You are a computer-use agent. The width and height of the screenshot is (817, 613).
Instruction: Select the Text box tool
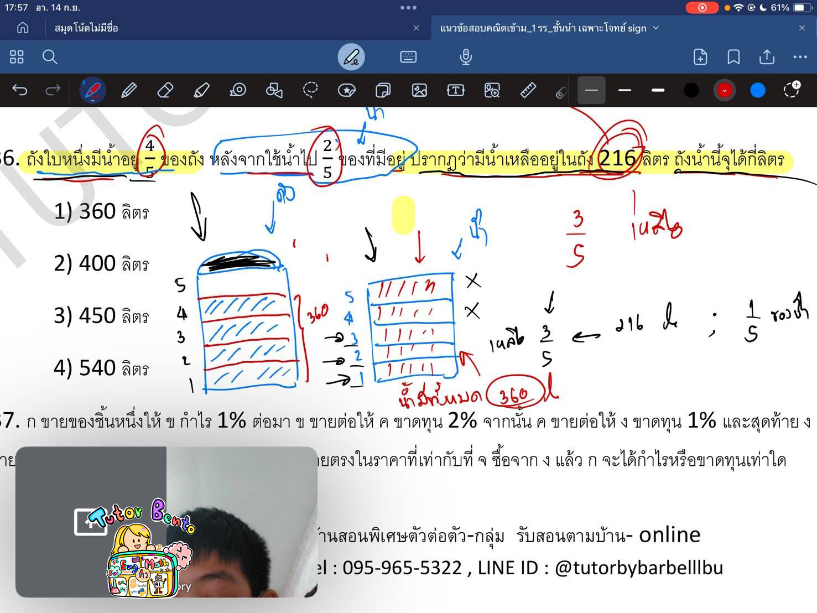[x=455, y=90]
